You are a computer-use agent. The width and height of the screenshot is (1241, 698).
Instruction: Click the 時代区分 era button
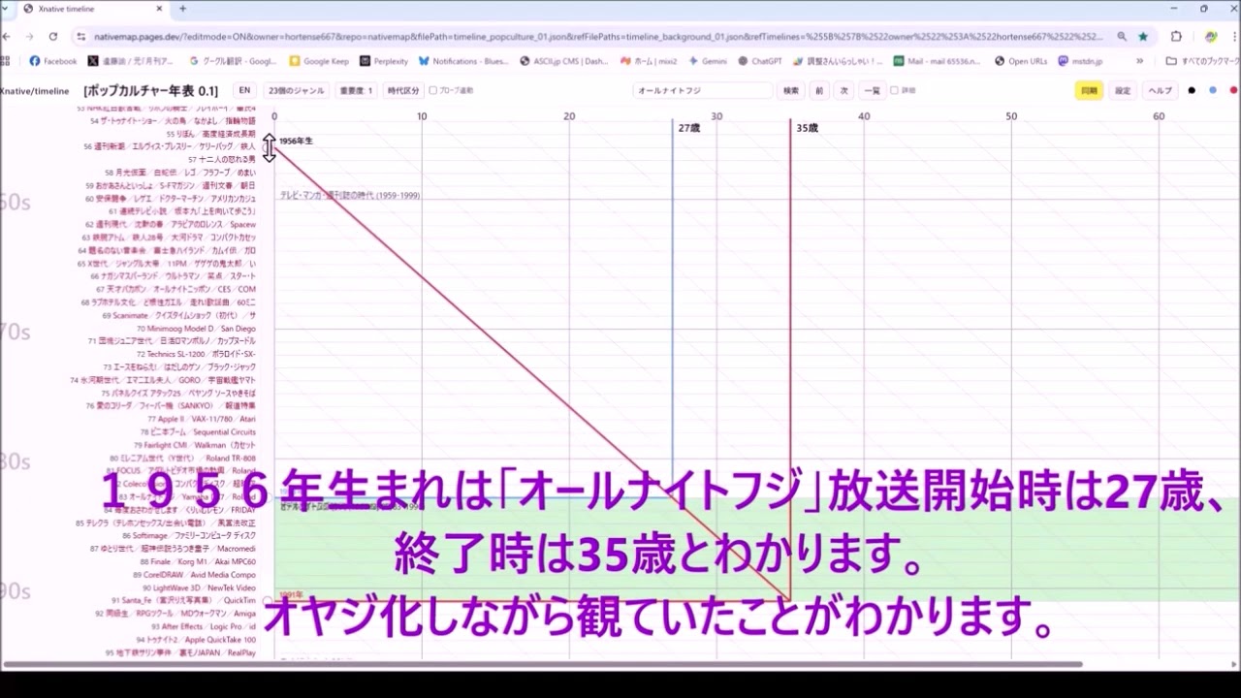[x=403, y=90]
